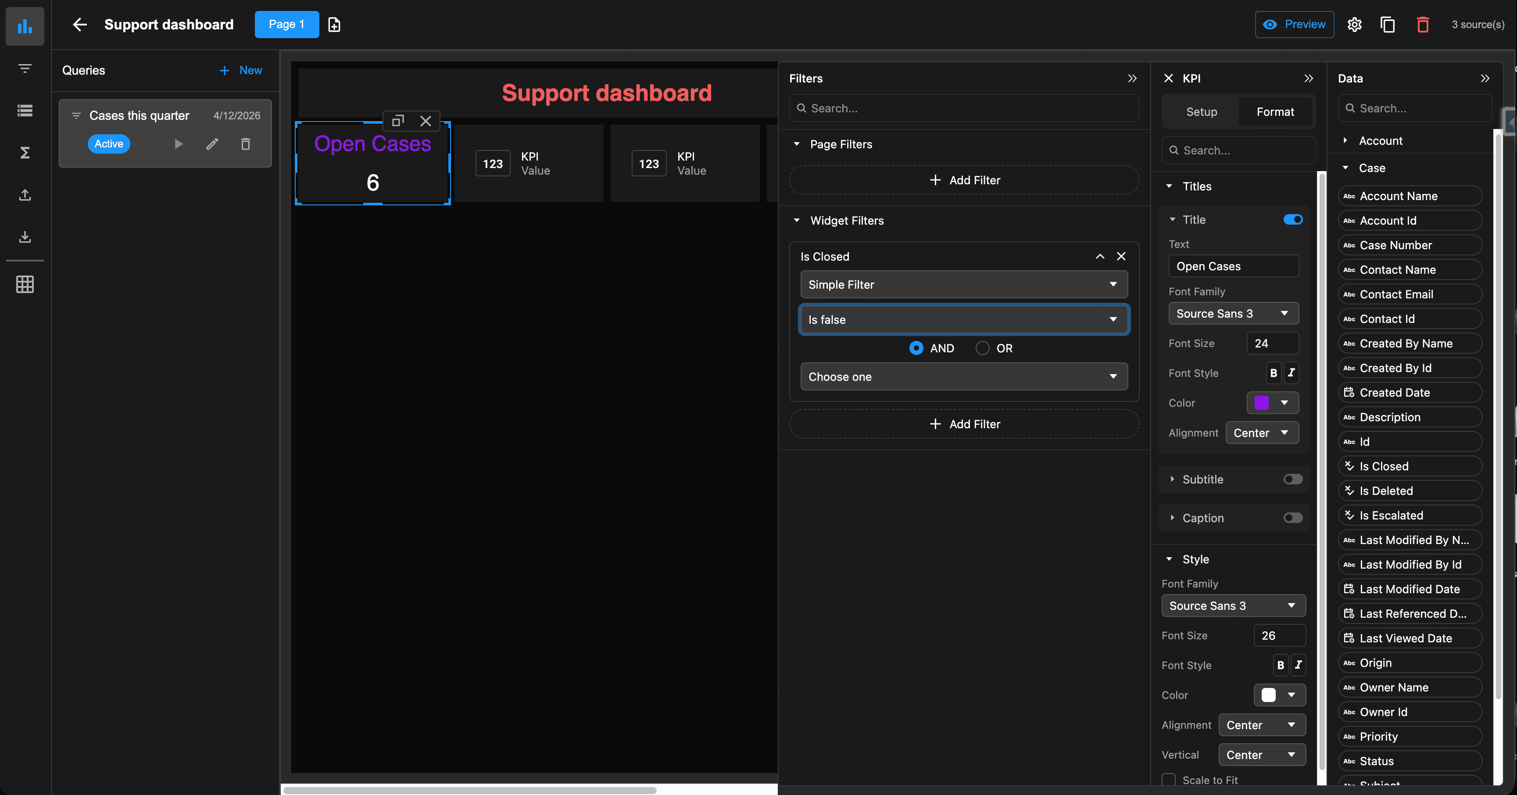Viewport: 1517px width, 795px height.
Task: Click the duplicate dashboard icon
Action: (1388, 25)
